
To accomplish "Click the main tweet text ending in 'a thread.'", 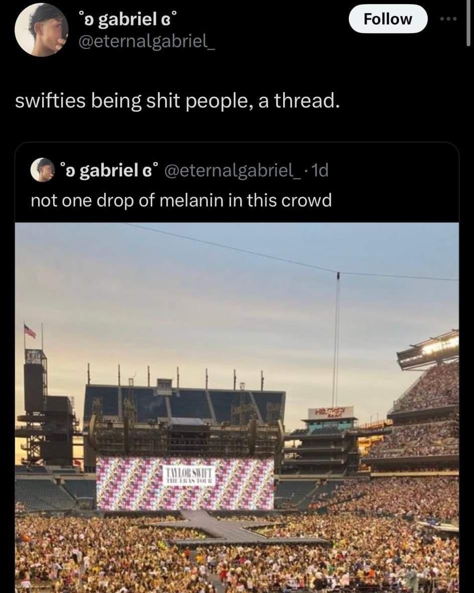I will [177, 101].
